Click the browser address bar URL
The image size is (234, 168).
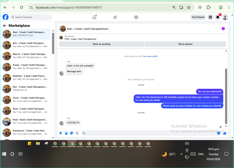[x=69, y=7]
